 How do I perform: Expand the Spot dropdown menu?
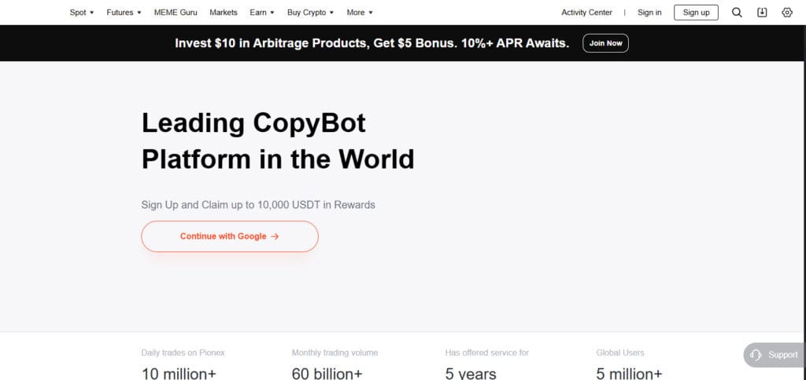pyautogui.click(x=82, y=13)
